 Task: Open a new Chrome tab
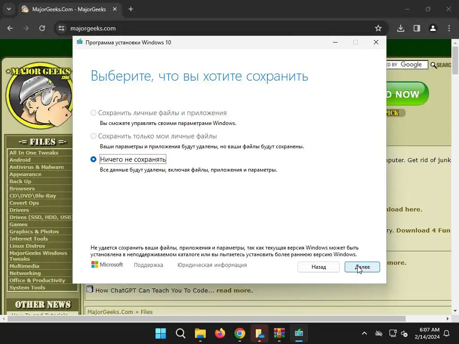click(x=131, y=9)
